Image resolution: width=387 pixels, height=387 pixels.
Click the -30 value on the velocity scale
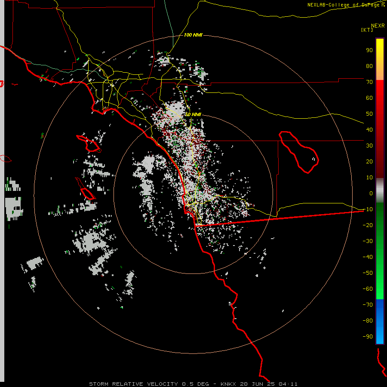(368, 241)
